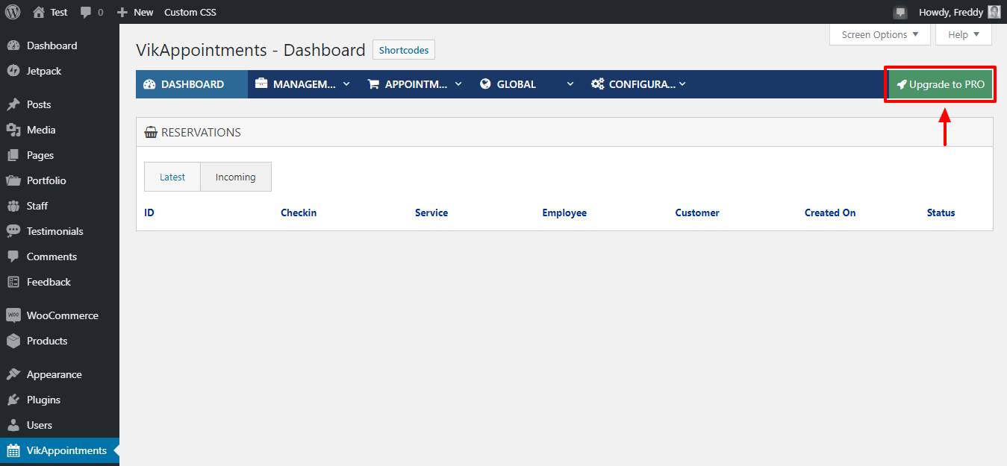Click the New label in admin bar
This screenshot has width=1007, height=466.
[143, 12]
